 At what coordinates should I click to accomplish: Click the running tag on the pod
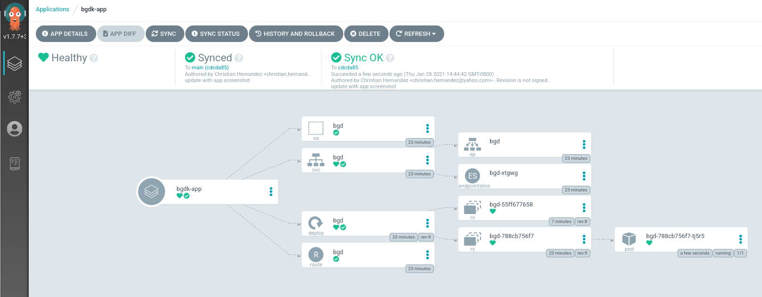tap(723, 253)
